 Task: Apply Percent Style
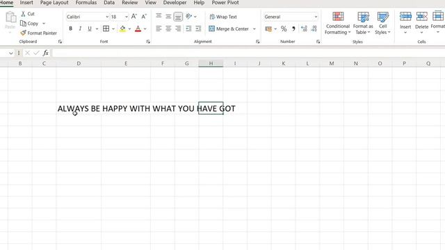tap(284, 28)
